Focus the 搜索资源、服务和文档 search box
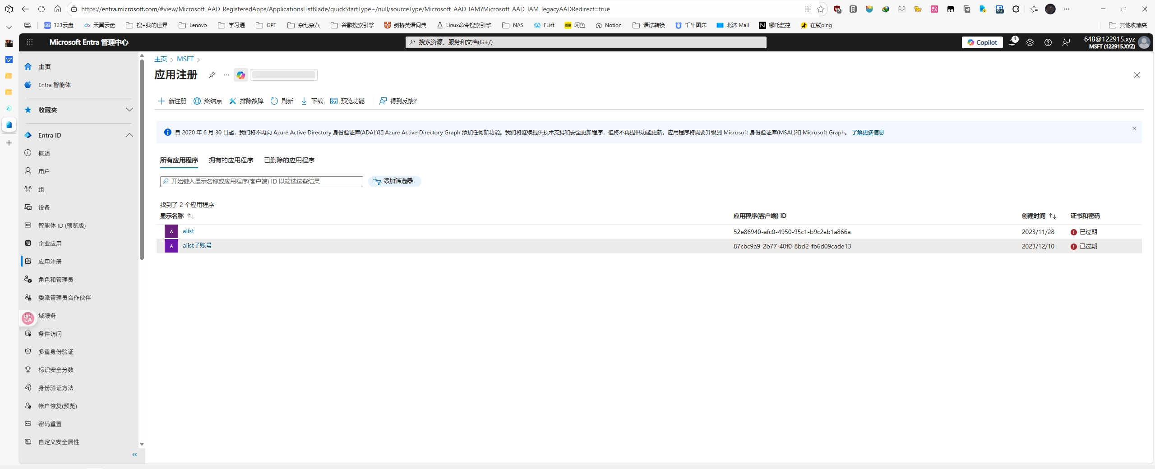The height and width of the screenshot is (469, 1155). [x=586, y=42]
